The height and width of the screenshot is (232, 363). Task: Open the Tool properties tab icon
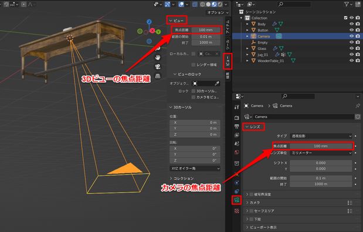coord(236,107)
